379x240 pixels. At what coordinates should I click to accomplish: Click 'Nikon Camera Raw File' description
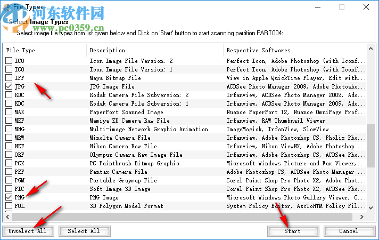(123, 146)
